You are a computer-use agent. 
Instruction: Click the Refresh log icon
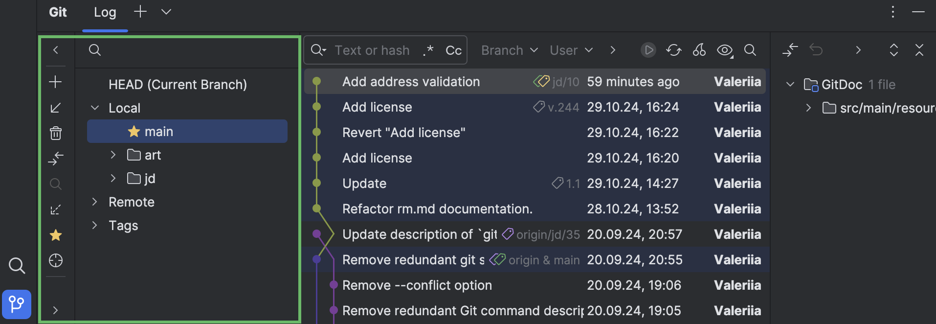click(x=674, y=50)
